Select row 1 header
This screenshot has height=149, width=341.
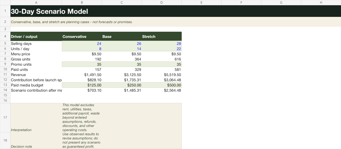point(5,11)
